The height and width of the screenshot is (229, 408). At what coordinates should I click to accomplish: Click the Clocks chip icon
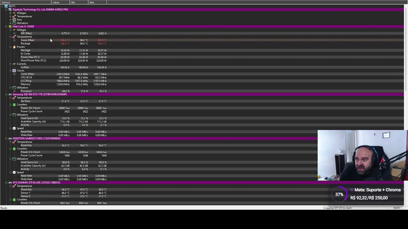pos(14,71)
